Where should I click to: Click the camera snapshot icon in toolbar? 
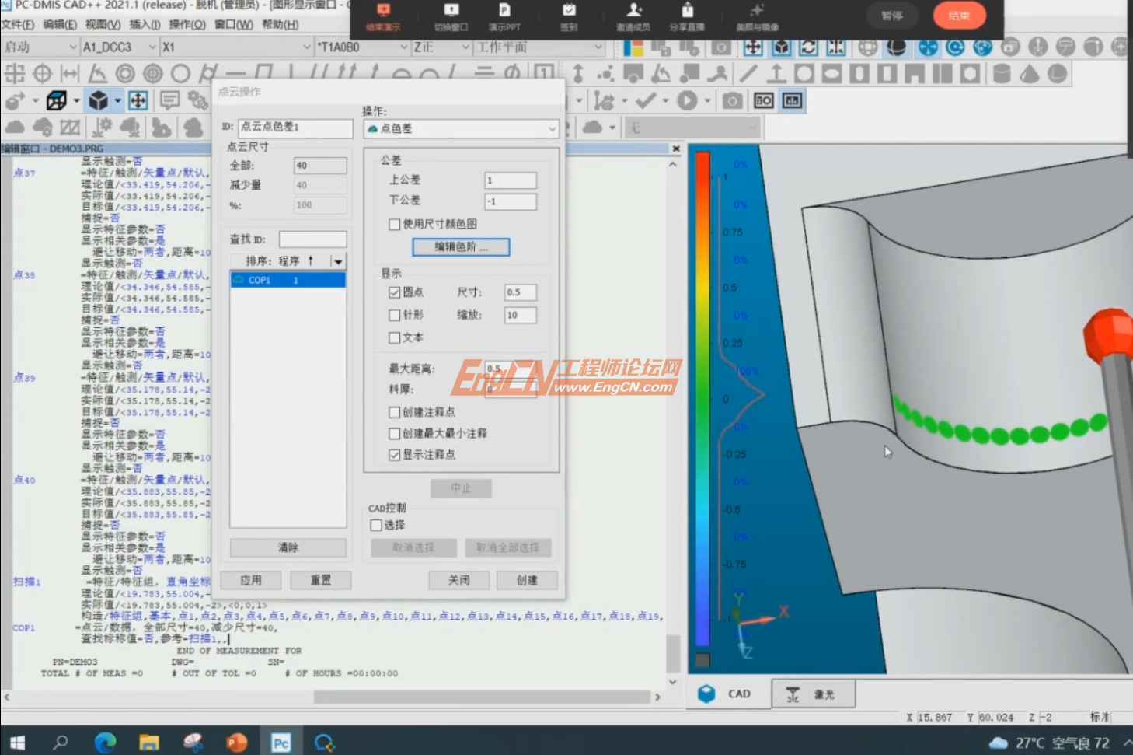pyautogui.click(x=732, y=101)
